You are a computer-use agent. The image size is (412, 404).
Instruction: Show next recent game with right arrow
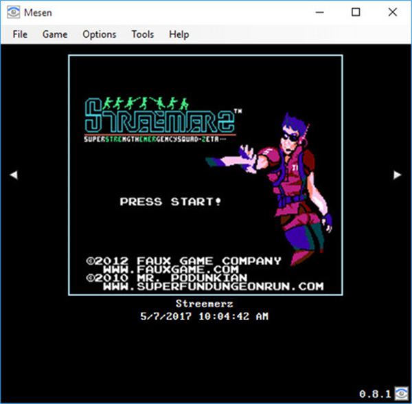pyautogui.click(x=397, y=176)
